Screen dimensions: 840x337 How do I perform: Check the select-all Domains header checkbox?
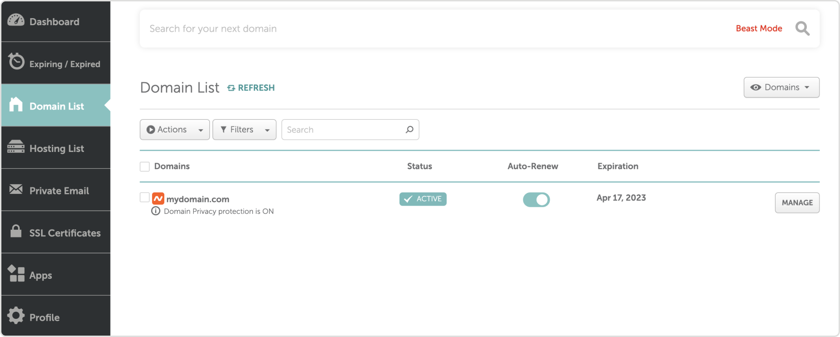pos(145,166)
